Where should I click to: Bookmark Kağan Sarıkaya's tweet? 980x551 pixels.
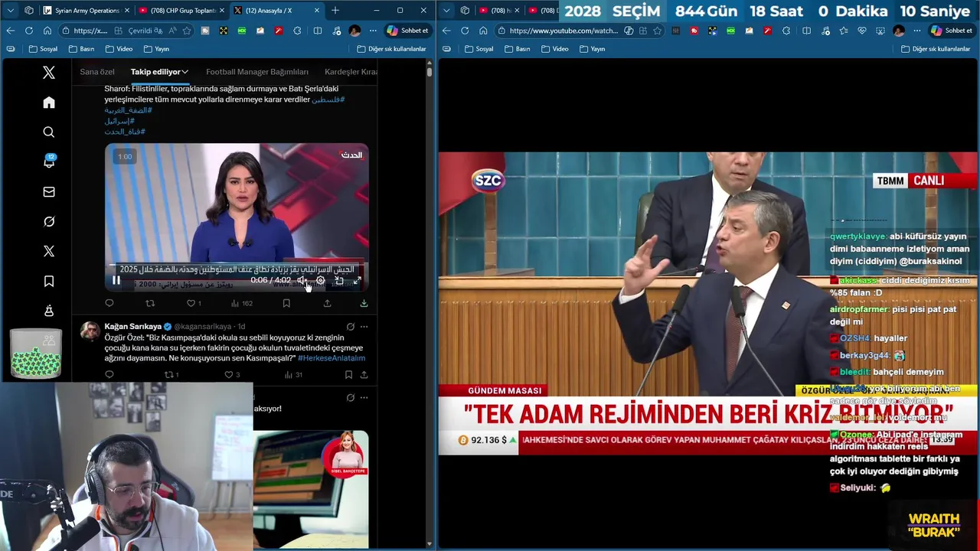coord(348,374)
